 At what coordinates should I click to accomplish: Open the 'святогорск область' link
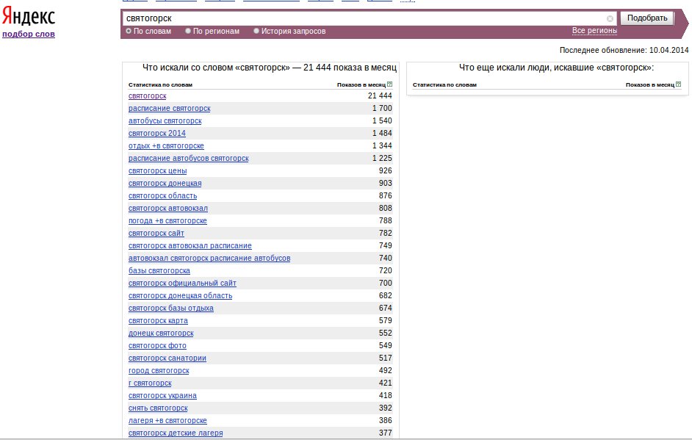pos(163,195)
